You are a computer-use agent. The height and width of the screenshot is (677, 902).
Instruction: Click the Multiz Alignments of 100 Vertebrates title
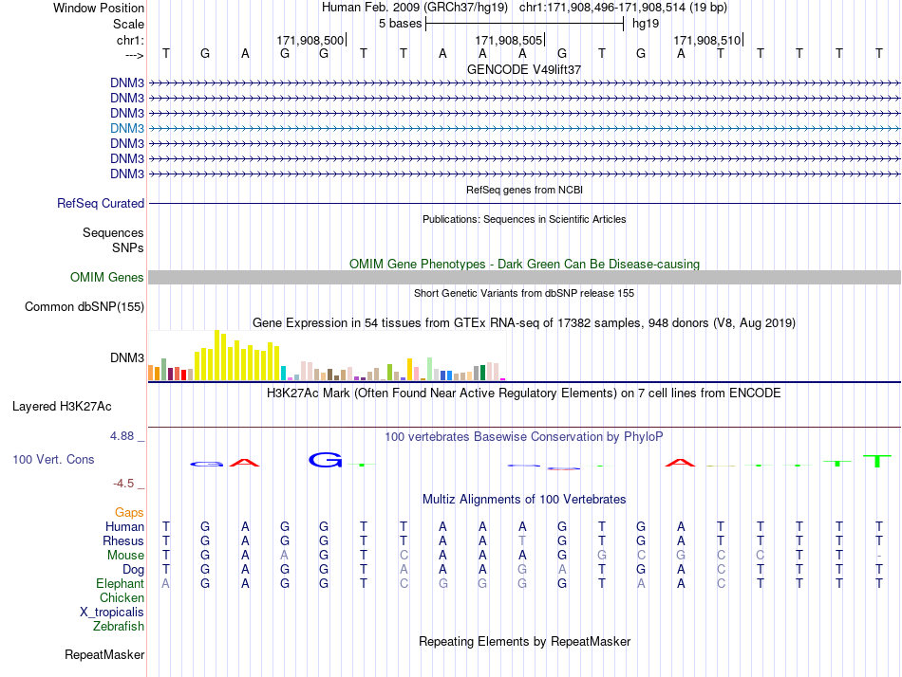[524, 499]
